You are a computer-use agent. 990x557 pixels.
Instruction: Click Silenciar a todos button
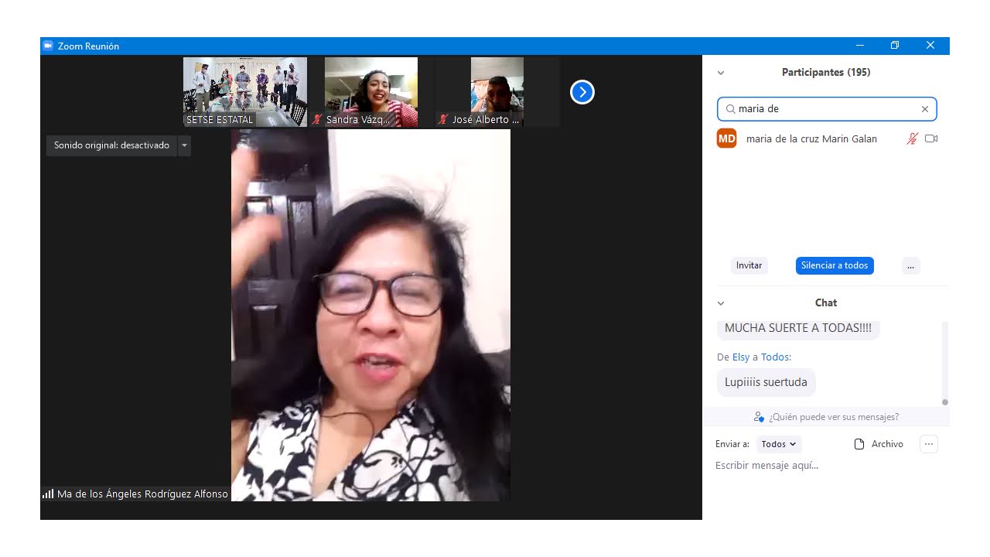pyautogui.click(x=835, y=265)
